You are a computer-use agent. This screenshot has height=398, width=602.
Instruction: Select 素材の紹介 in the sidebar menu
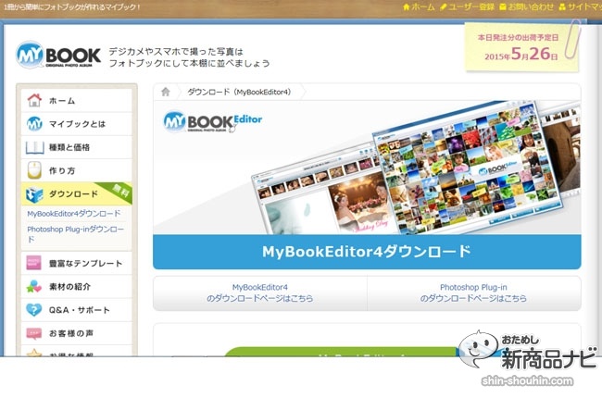click(76, 287)
